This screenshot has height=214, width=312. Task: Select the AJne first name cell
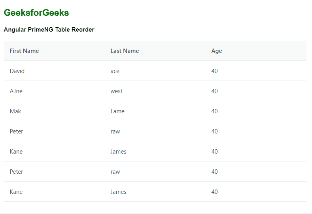(x=16, y=91)
